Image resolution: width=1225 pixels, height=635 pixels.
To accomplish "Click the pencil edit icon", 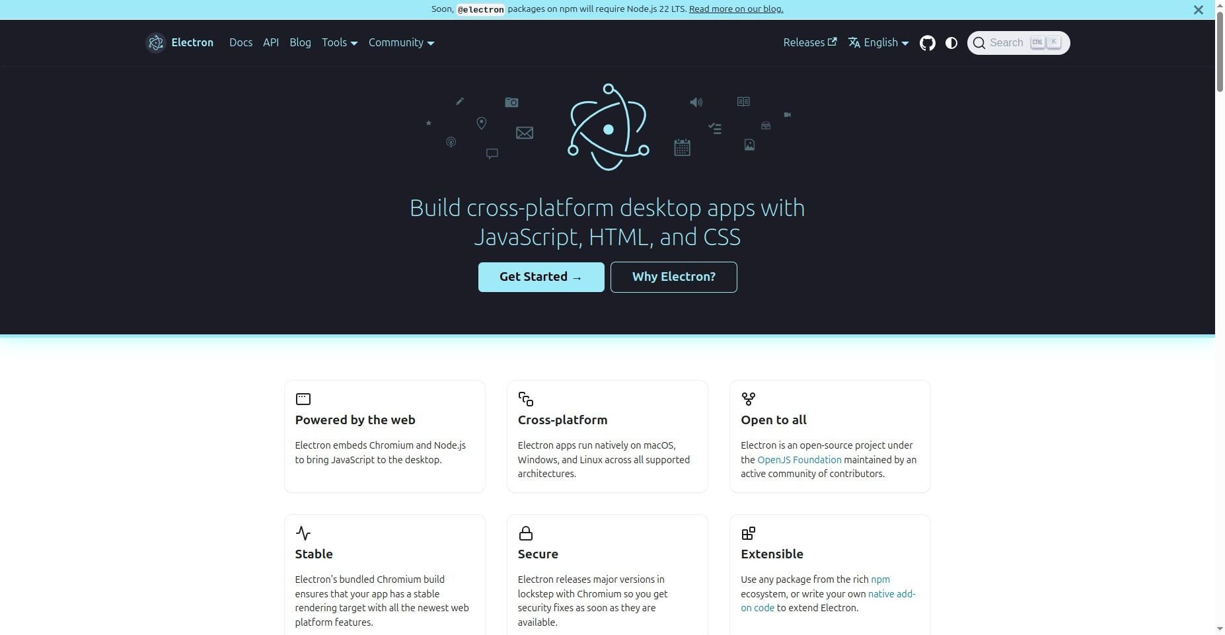I will (x=460, y=101).
